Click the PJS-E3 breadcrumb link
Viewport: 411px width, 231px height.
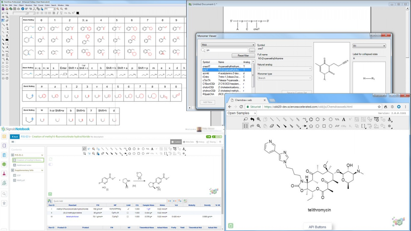(x=24, y=136)
